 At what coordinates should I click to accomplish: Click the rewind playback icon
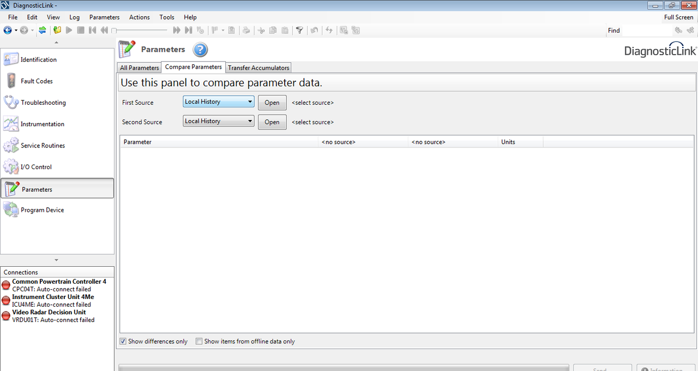point(104,30)
